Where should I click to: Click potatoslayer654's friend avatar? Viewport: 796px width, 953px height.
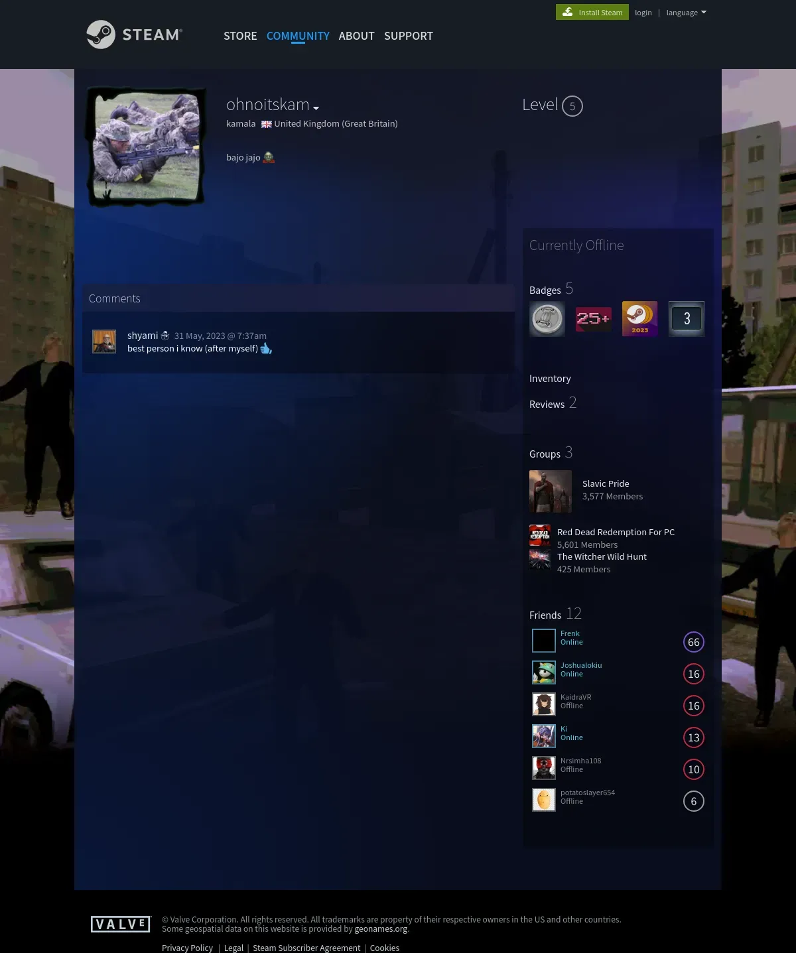(x=544, y=800)
